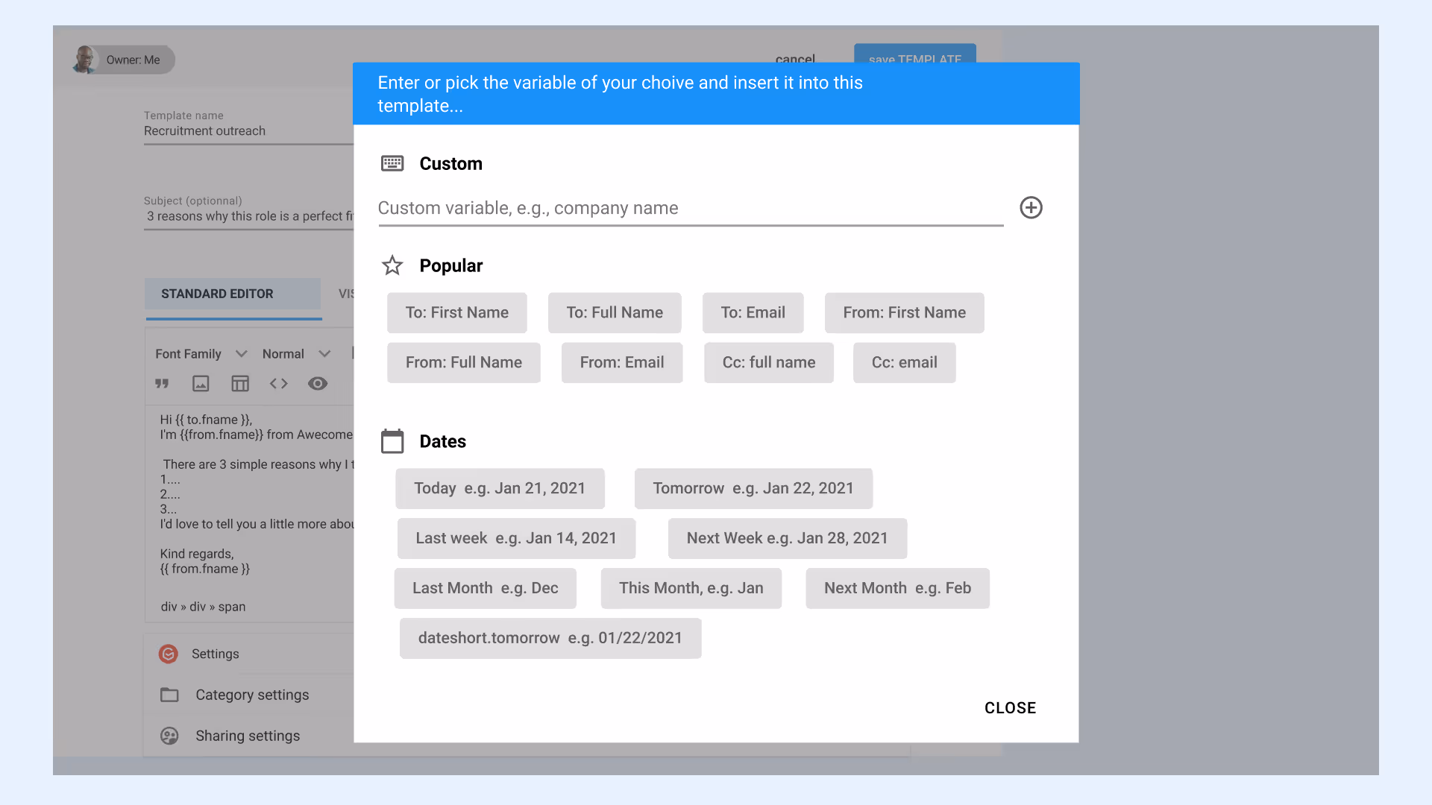Click the red Settings icon

169,654
